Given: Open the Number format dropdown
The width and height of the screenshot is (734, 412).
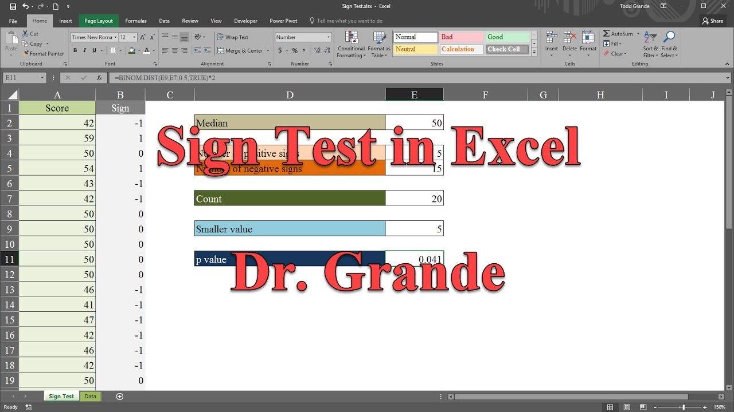Looking at the screenshot, I should tap(329, 37).
